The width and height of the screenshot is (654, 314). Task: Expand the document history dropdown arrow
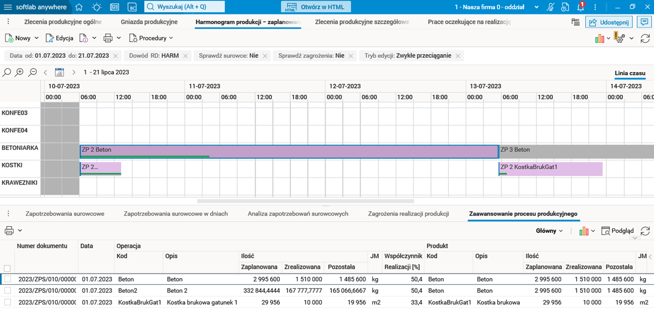coord(94,38)
